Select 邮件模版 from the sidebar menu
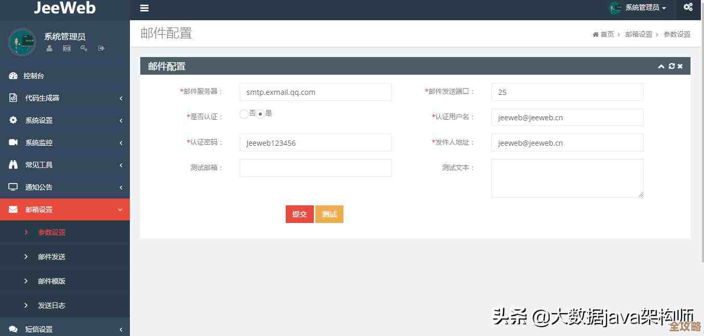The image size is (704, 336). [x=51, y=281]
